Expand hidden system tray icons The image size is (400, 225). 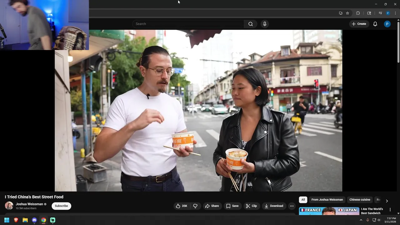361,220
